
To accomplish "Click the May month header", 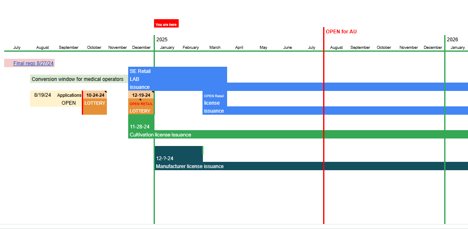I will tap(263, 48).
